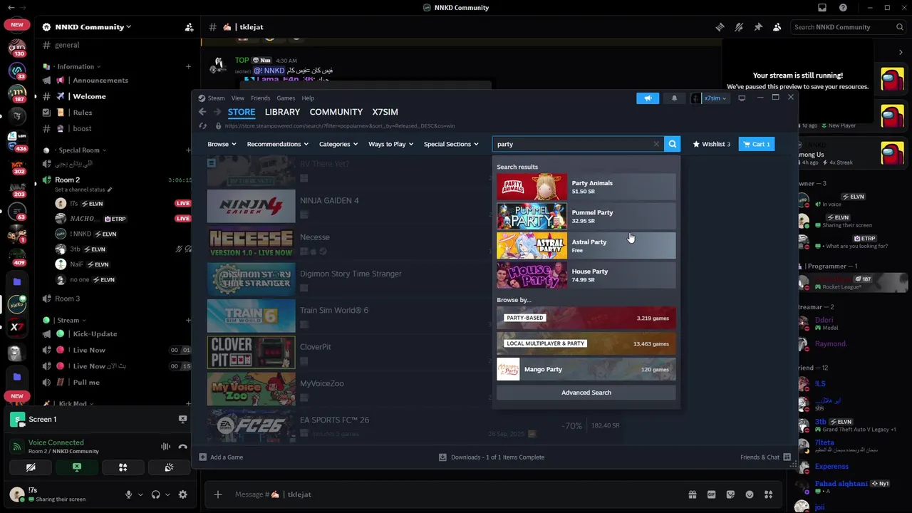Open Room 3 voice channel

pyautogui.click(x=68, y=299)
